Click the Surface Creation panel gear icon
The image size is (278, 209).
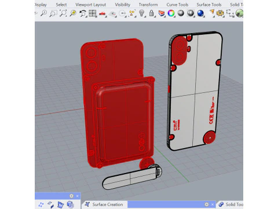coord(207,204)
